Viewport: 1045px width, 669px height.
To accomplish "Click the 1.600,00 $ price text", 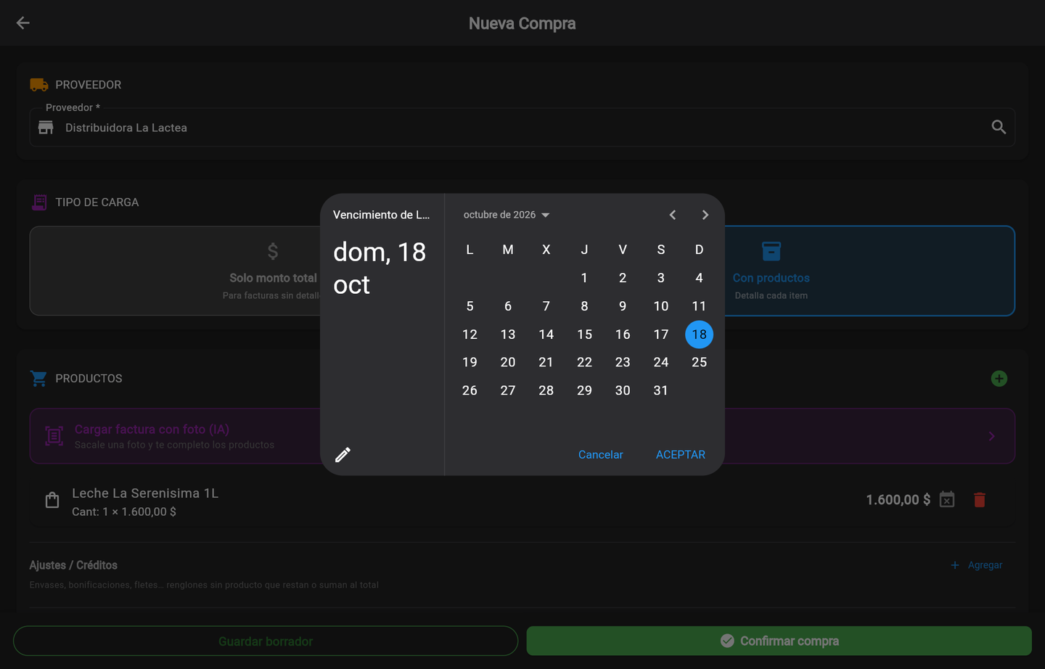I will pos(898,500).
